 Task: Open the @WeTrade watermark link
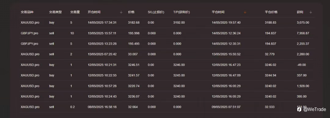(314, 109)
